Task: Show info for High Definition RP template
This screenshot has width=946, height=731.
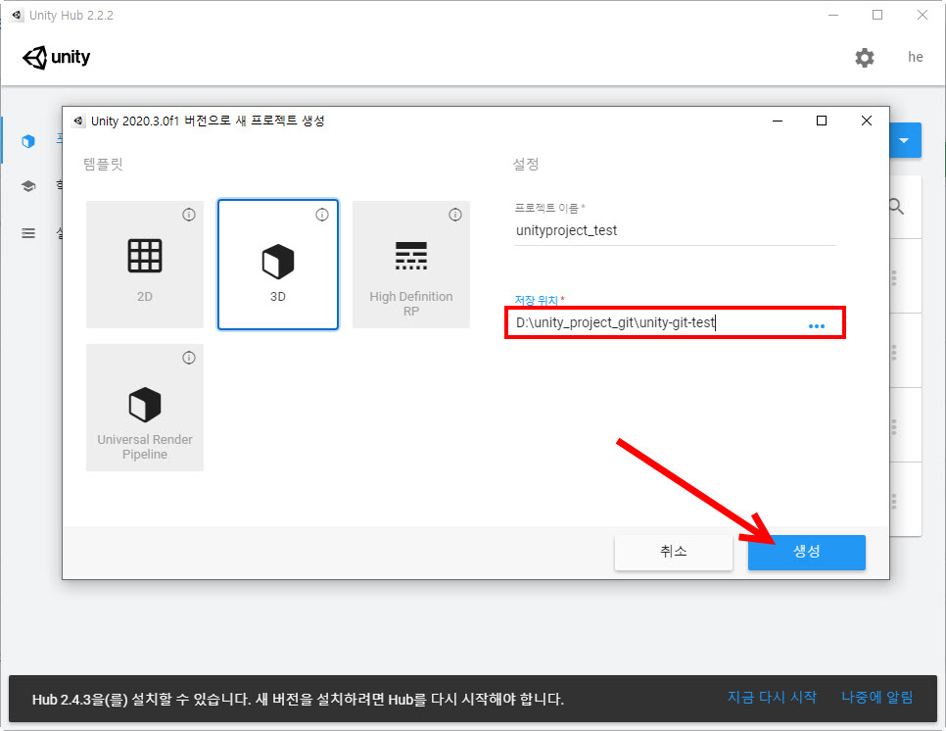Action: pos(455,215)
